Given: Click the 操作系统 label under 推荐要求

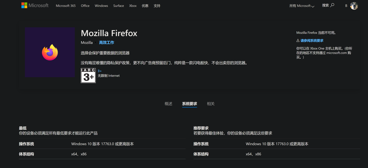Looking at the screenshot, I should (x=201, y=144).
